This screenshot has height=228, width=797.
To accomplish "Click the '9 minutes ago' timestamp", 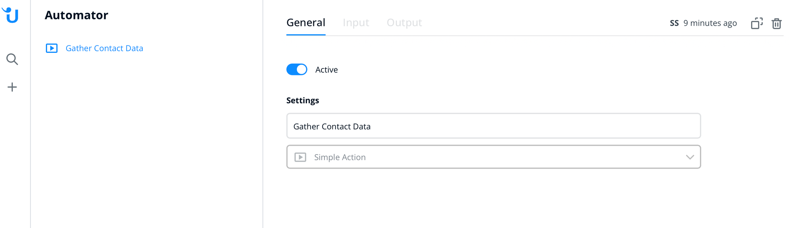I will [x=710, y=23].
